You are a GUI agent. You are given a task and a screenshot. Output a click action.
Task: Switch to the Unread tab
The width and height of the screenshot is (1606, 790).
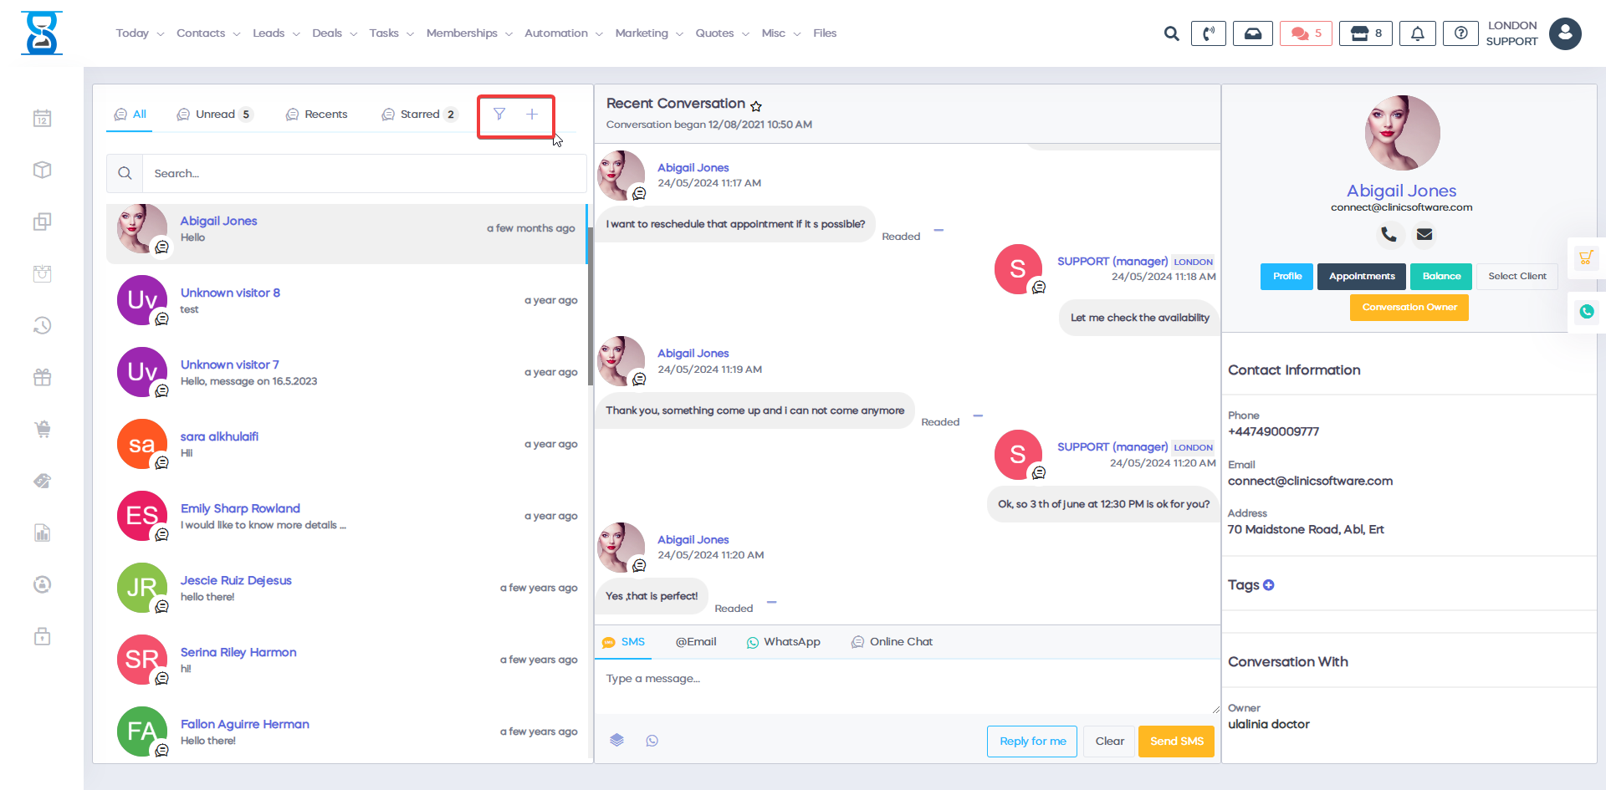click(214, 115)
